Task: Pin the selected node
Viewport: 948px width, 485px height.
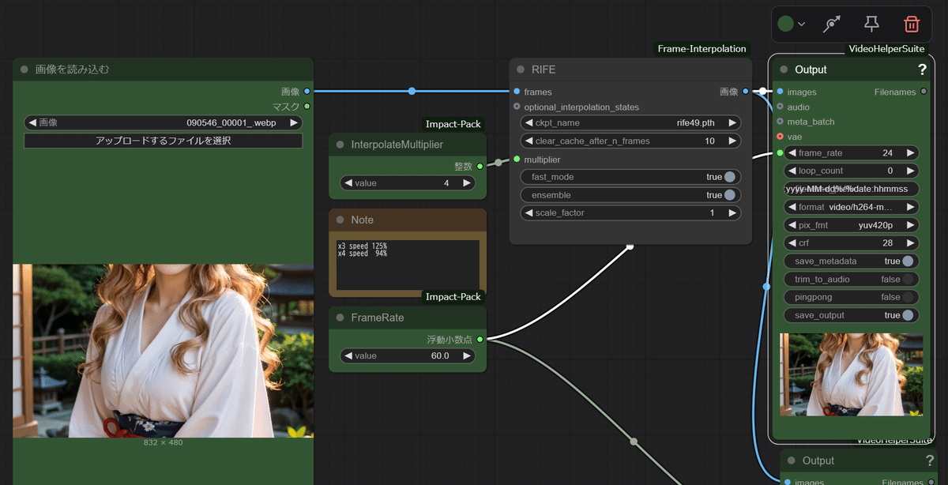Action: (x=871, y=24)
